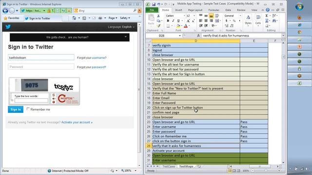
Task: Center cell text horizontally
Action: click(x=206, y=20)
